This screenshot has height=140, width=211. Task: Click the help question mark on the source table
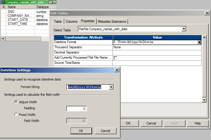coord(51,2)
